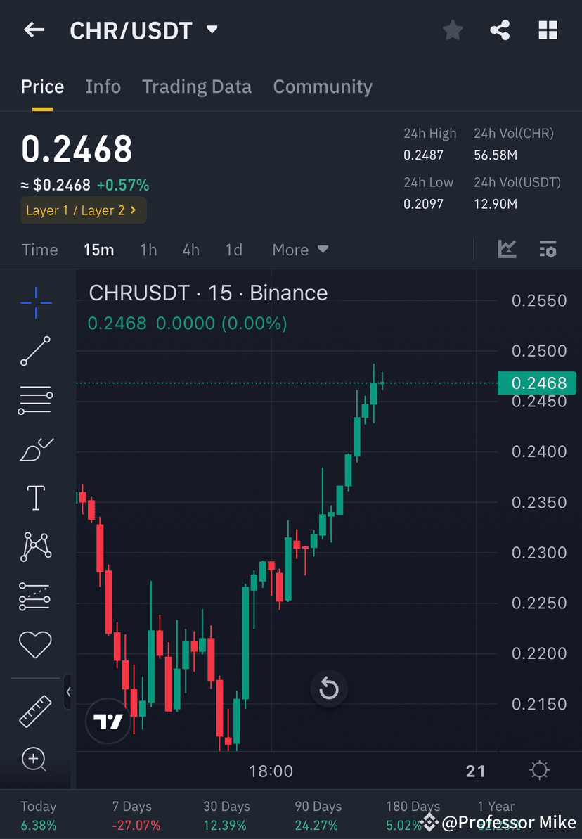Toggle saved drawings favorites heart
Screen dimensions: 582x839
(x=35, y=644)
